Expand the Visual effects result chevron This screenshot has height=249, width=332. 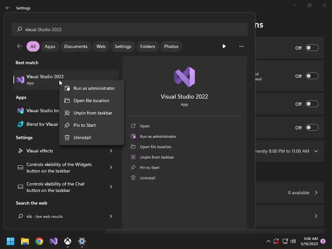coord(111,151)
